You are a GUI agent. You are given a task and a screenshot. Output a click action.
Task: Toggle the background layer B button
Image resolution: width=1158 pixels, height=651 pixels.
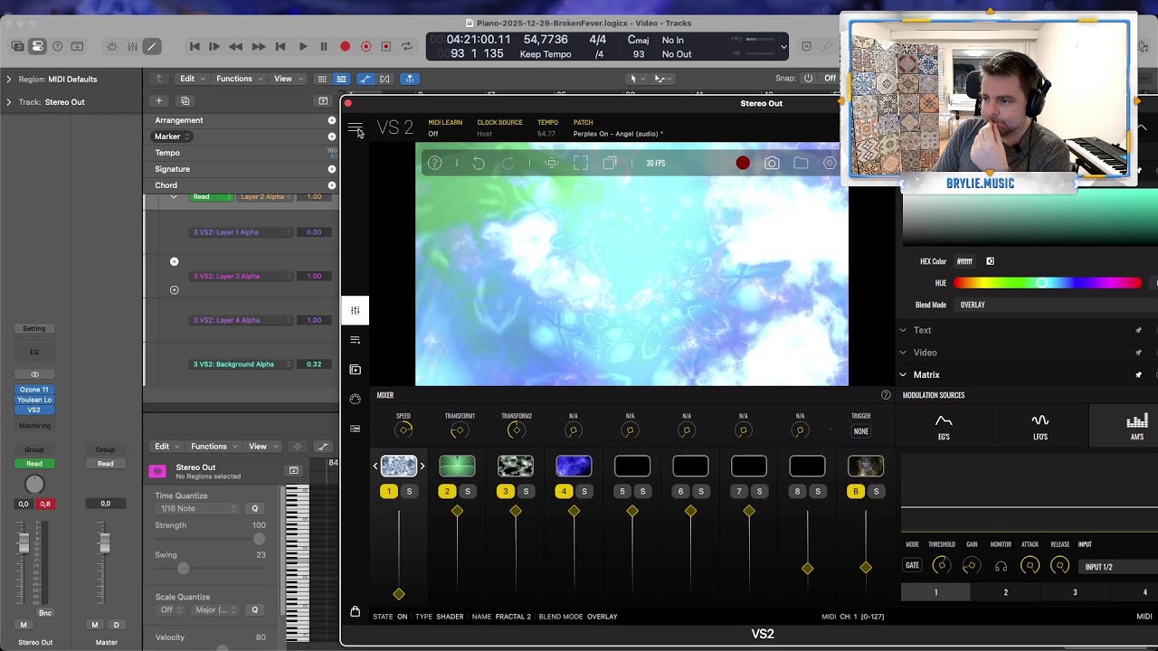point(856,491)
